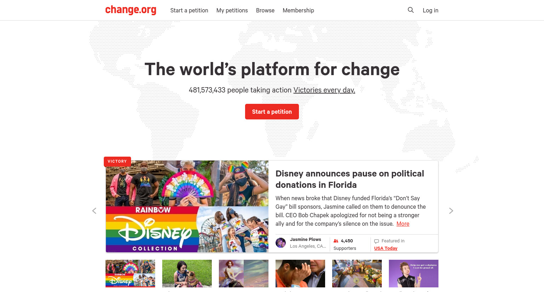
Task: Show the previous featured petition arrow
Action: coord(94,211)
